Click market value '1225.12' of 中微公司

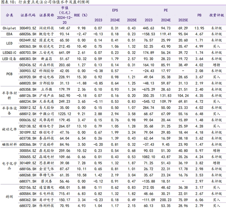pos(65,114)
